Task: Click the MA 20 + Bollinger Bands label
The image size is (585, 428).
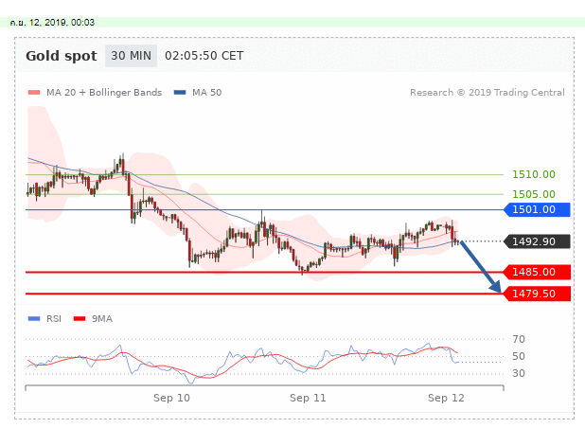Action: point(104,93)
